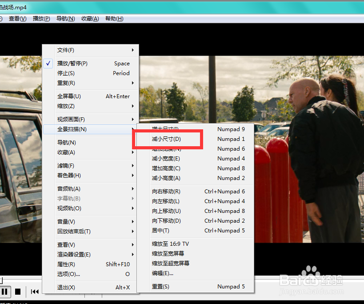Expand the 滤镜(F) submenu

click(x=91, y=166)
